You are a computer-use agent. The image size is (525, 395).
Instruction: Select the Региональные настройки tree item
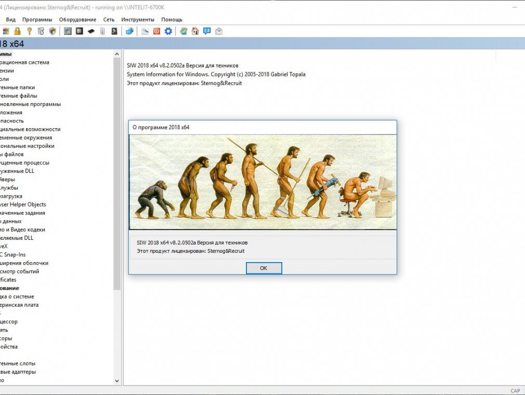pos(27,146)
